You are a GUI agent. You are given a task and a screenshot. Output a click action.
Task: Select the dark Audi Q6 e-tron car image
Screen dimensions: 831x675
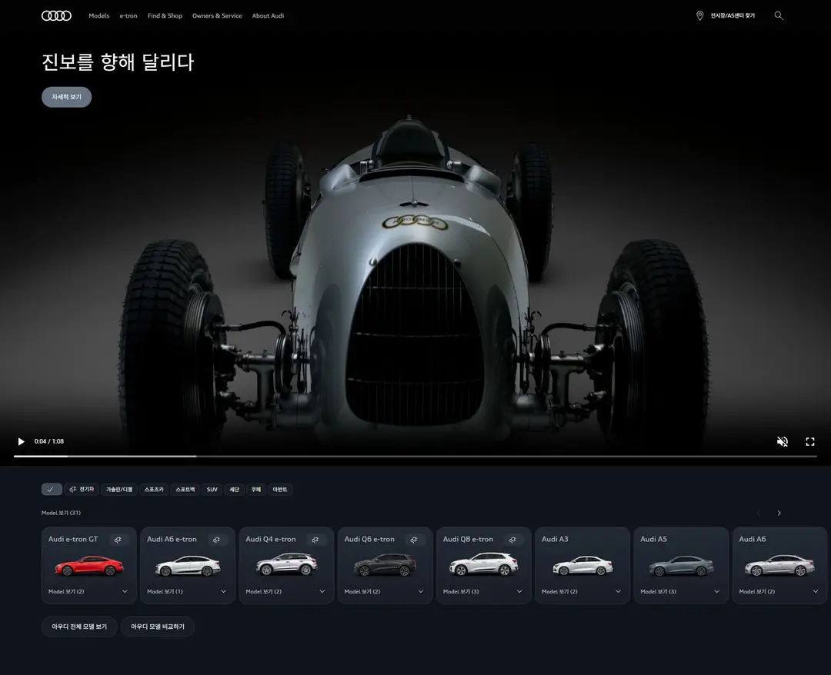click(x=385, y=565)
